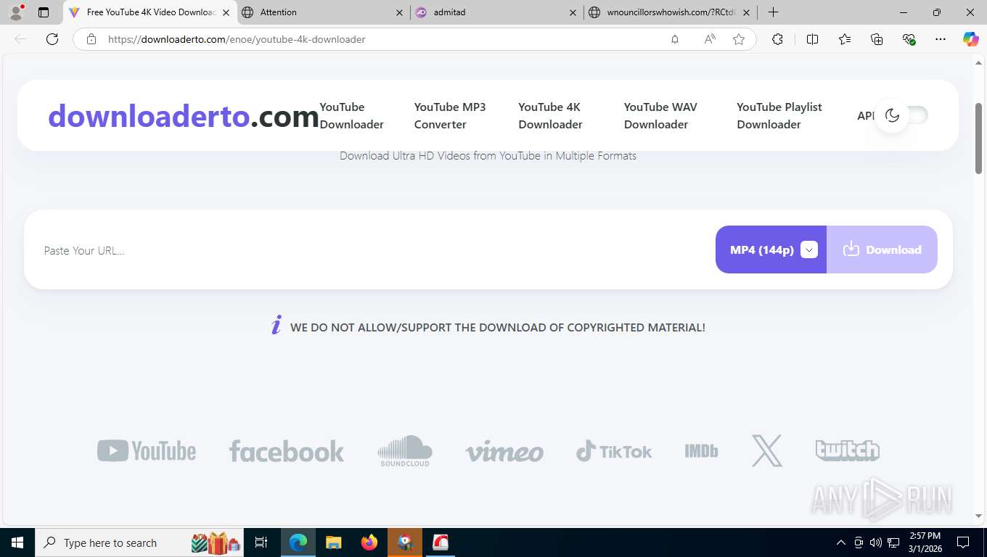The width and height of the screenshot is (987, 557).
Task: Click the downloaderto.com logo
Action: coord(184,115)
